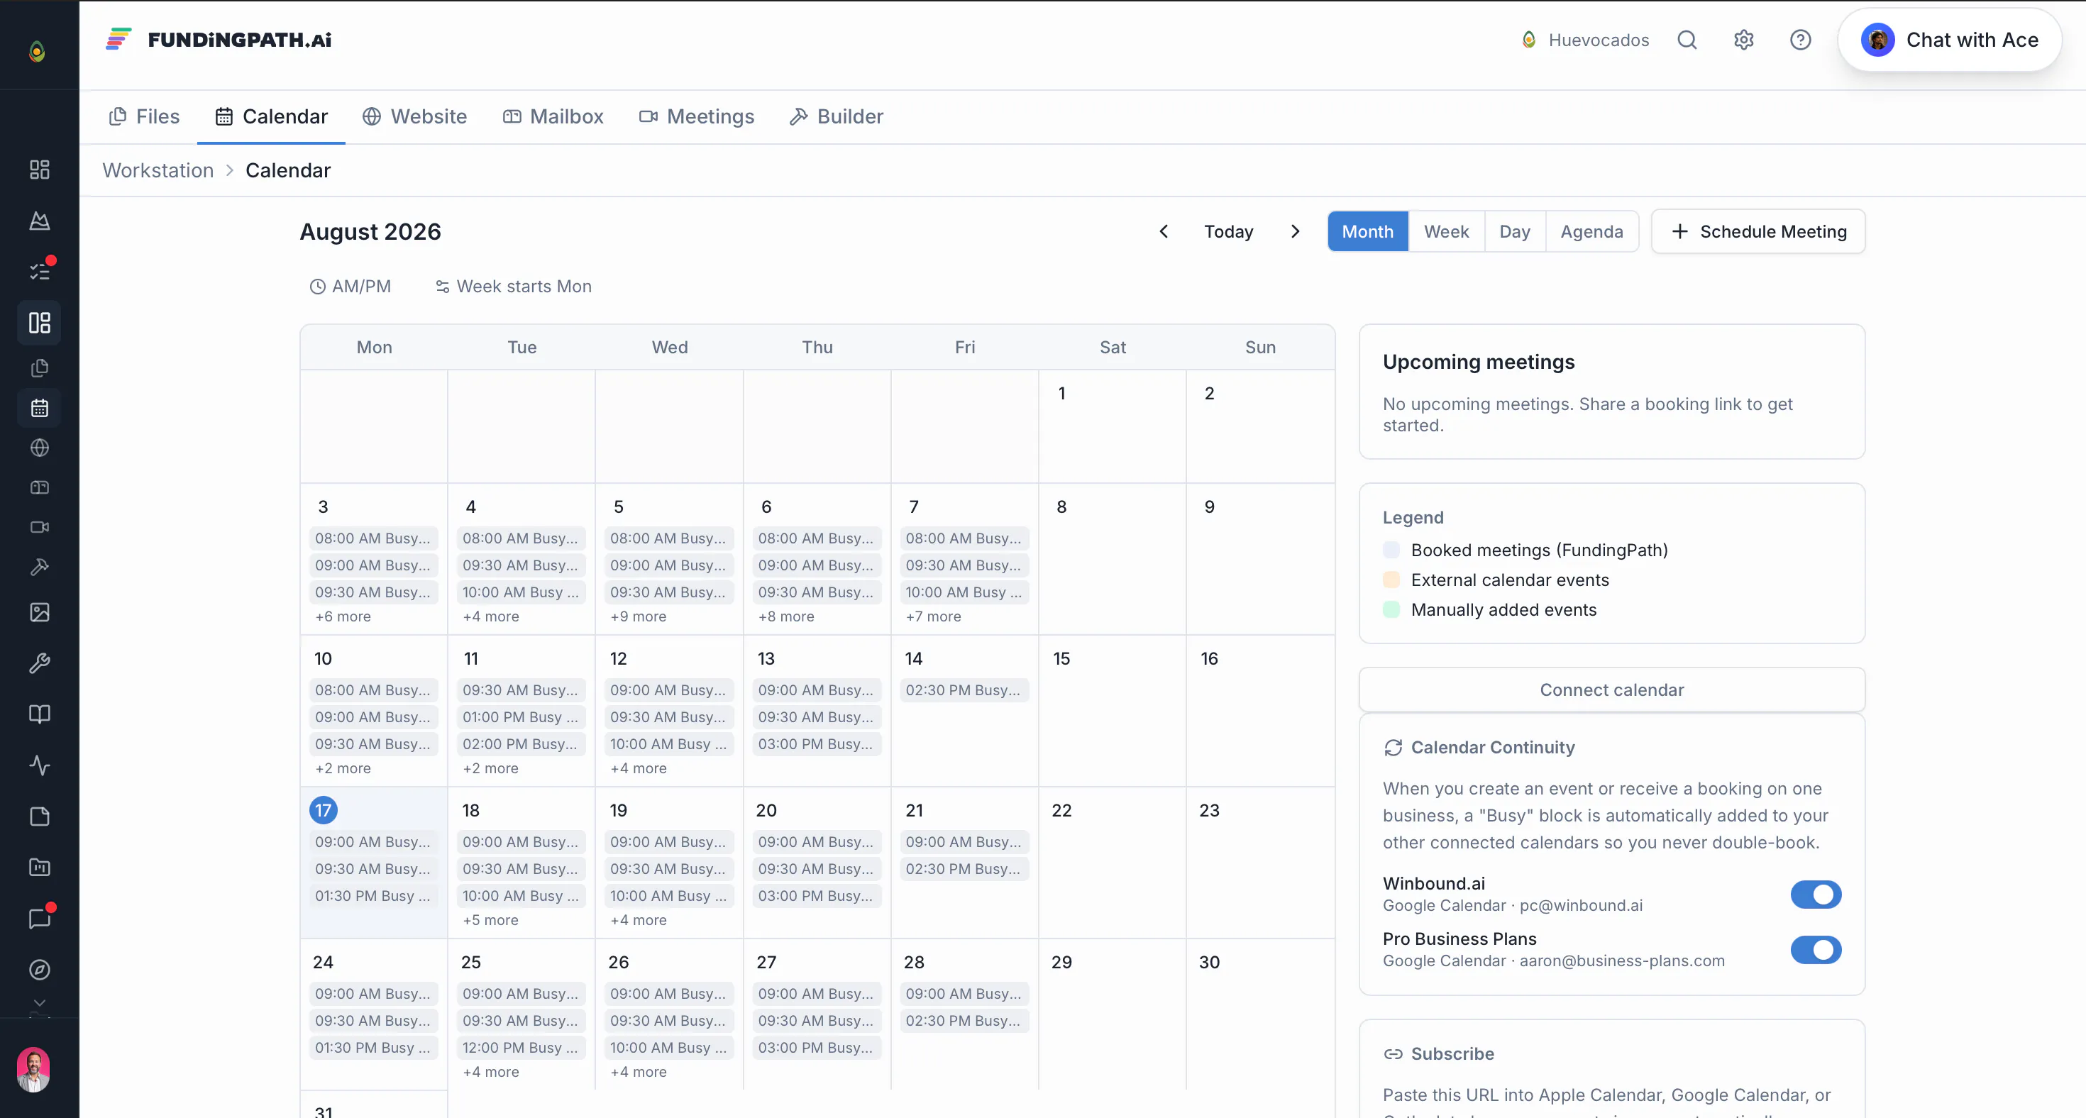Click the Schedule Meeting button
Viewport: 2086px width, 1118px height.
coord(1758,231)
